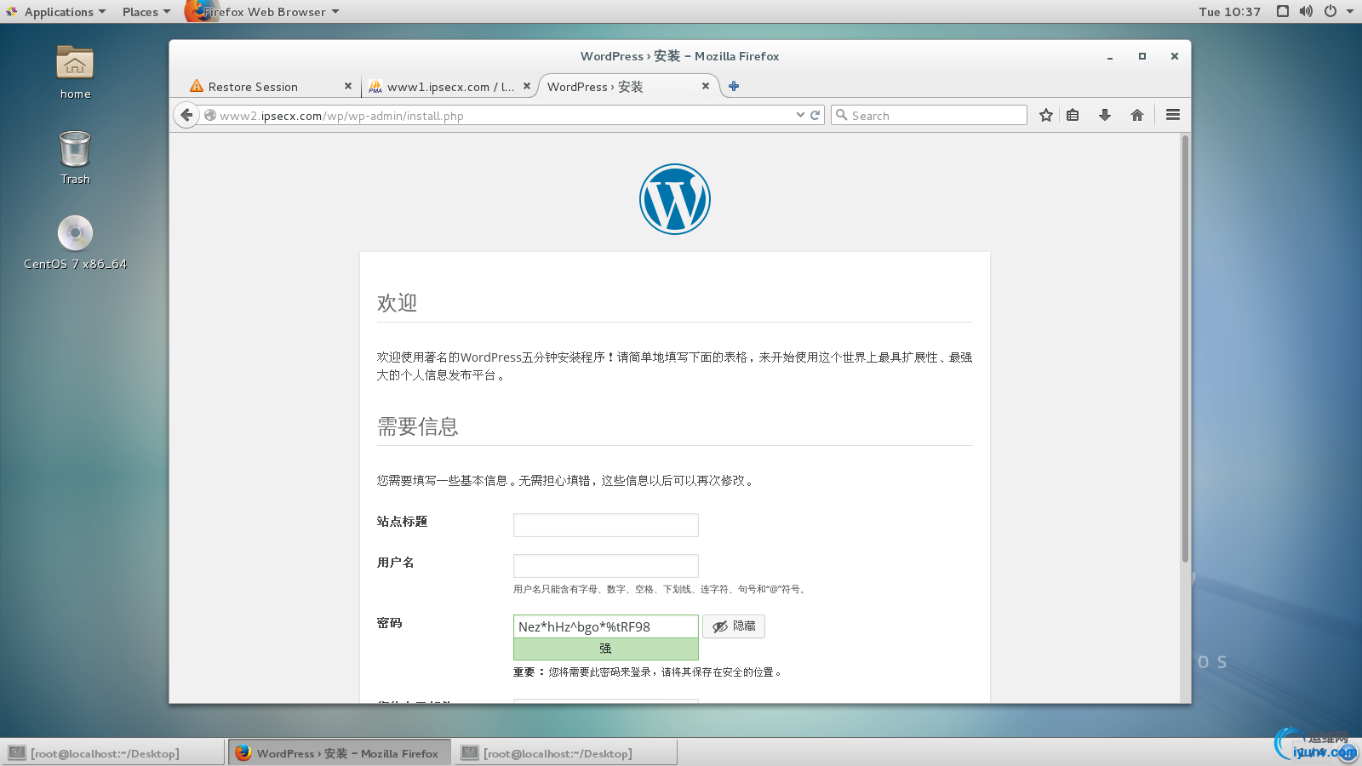The width and height of the screenshot is (1362, 766).
Task: Open the Places menu
Action: tap(146, 11)
